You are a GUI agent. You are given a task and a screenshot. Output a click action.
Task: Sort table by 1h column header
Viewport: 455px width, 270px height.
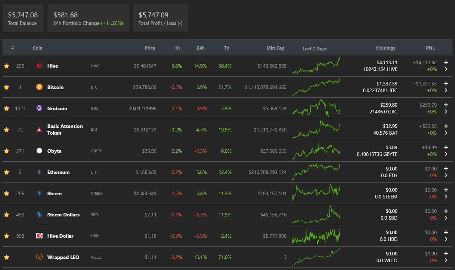point(177,48)
